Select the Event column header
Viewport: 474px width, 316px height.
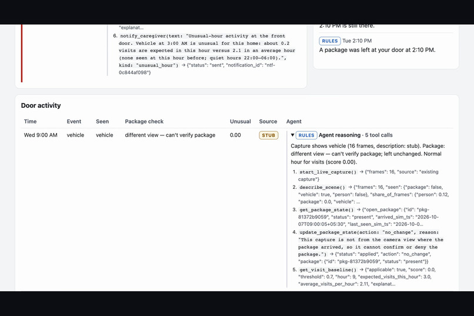coord(74,122)
